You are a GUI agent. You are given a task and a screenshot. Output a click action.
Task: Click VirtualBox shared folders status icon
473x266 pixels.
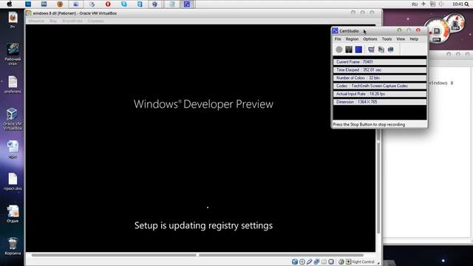pos(324,262)
